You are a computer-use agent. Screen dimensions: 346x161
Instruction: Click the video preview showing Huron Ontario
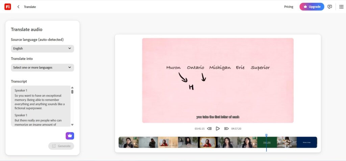[218, 80]
